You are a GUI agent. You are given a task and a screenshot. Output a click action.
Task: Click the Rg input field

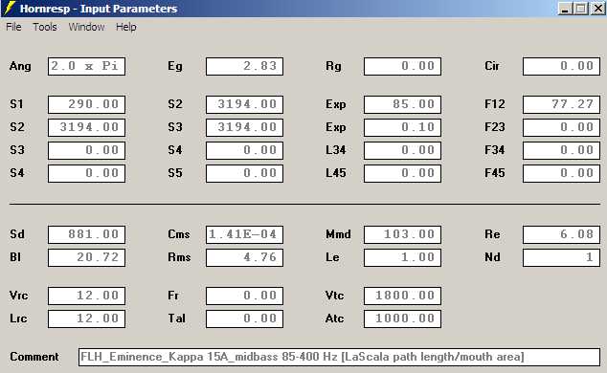click(x=403, y=67)
